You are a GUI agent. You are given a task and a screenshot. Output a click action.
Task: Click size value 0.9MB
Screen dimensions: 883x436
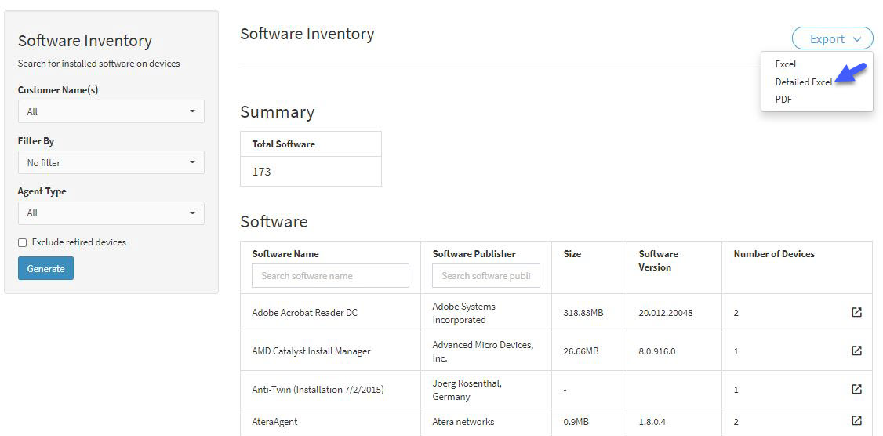click(576, 421)
